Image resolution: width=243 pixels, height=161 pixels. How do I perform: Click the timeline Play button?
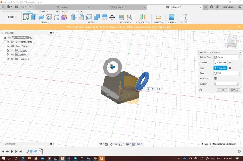[12, 151]
